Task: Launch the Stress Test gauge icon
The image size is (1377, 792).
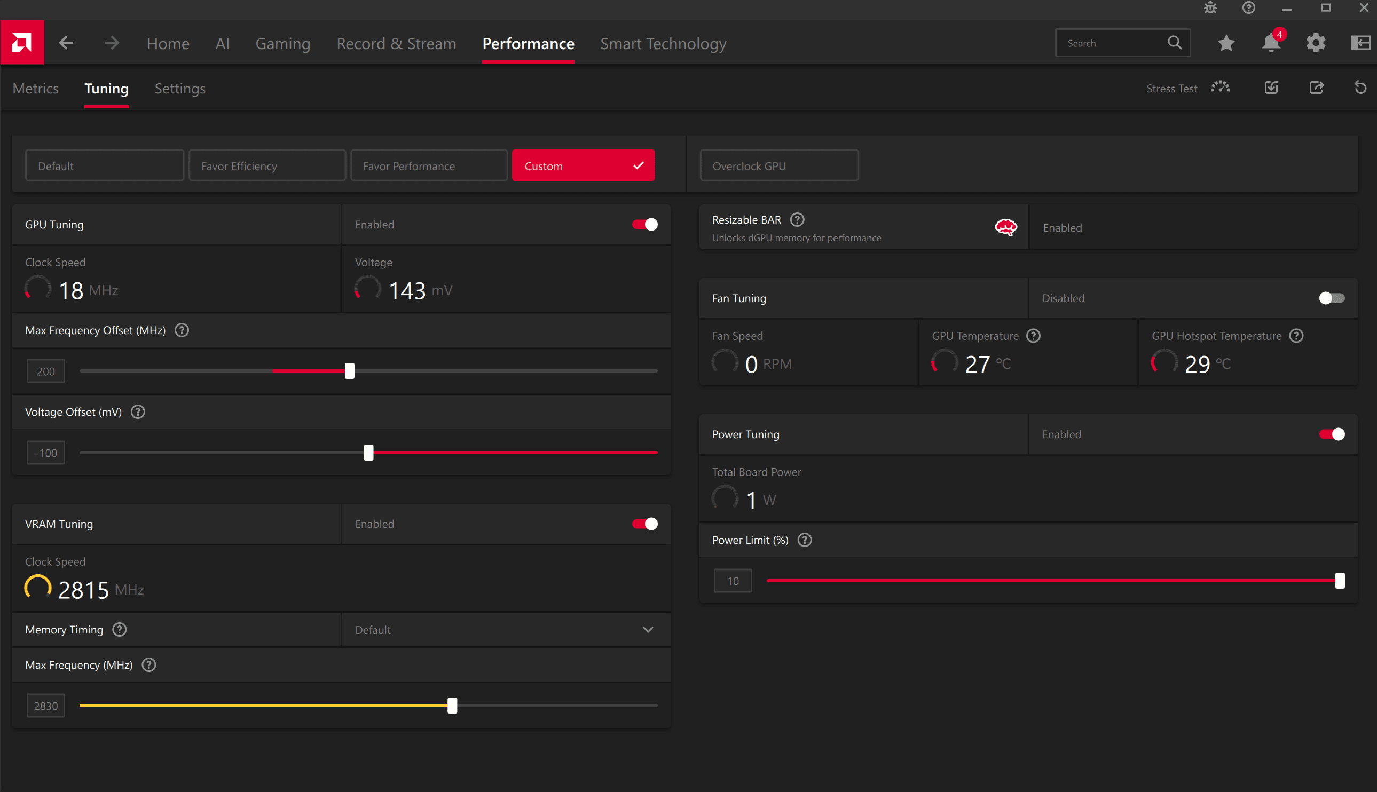Action: [x=1221, y=88]
